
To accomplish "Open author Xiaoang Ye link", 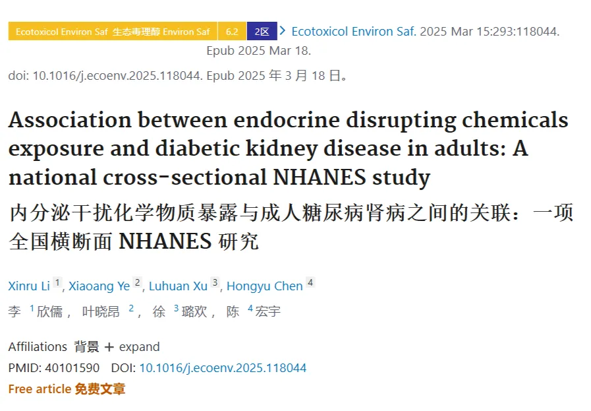I will (99, 286).
